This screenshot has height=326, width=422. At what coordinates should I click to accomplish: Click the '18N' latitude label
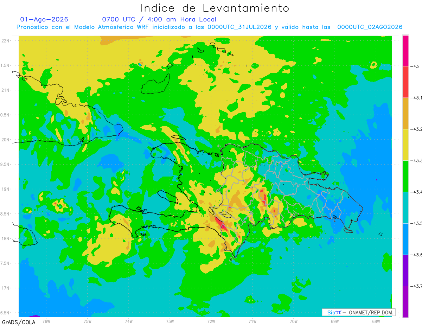tap(6, 238)
